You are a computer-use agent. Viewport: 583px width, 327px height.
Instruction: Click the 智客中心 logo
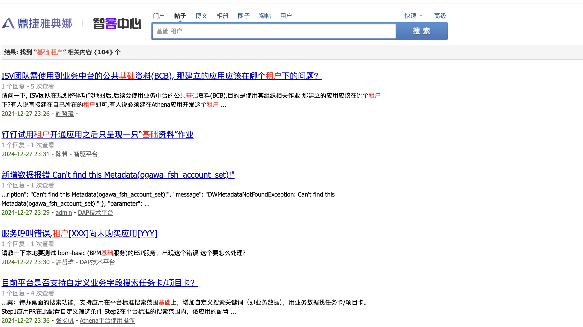coord(117,24)
